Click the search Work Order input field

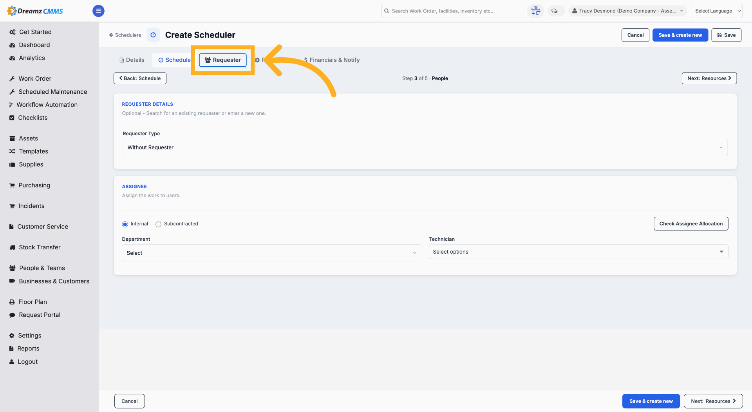click(452, 11)
